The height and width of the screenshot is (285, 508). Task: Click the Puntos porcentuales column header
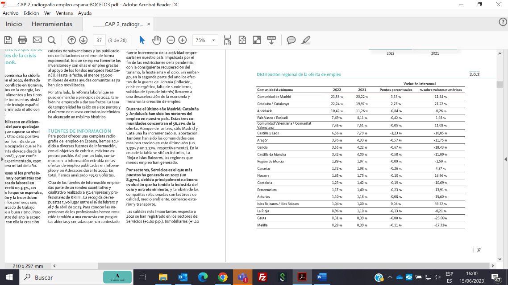(x=396, y=90)
